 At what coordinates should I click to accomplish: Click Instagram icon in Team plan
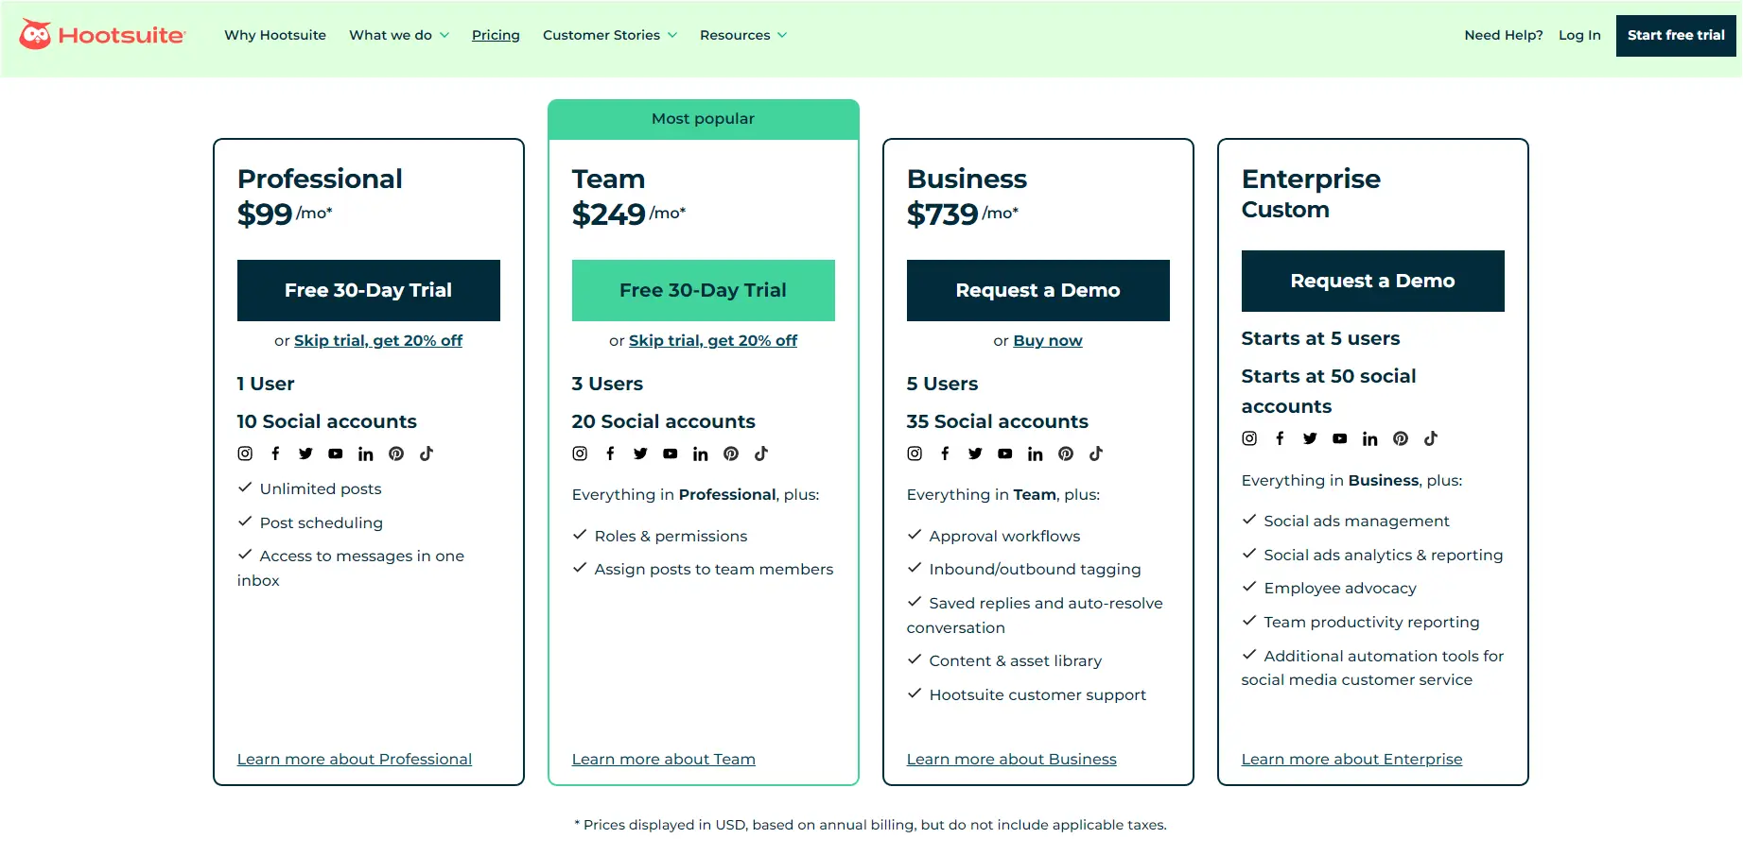tap(580, 454)
